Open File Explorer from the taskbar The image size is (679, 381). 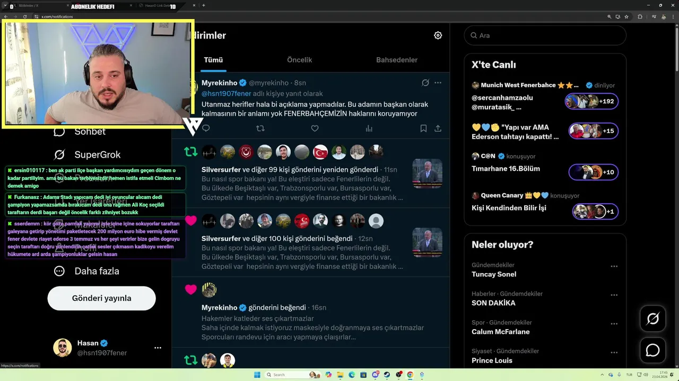click(340, 375)
